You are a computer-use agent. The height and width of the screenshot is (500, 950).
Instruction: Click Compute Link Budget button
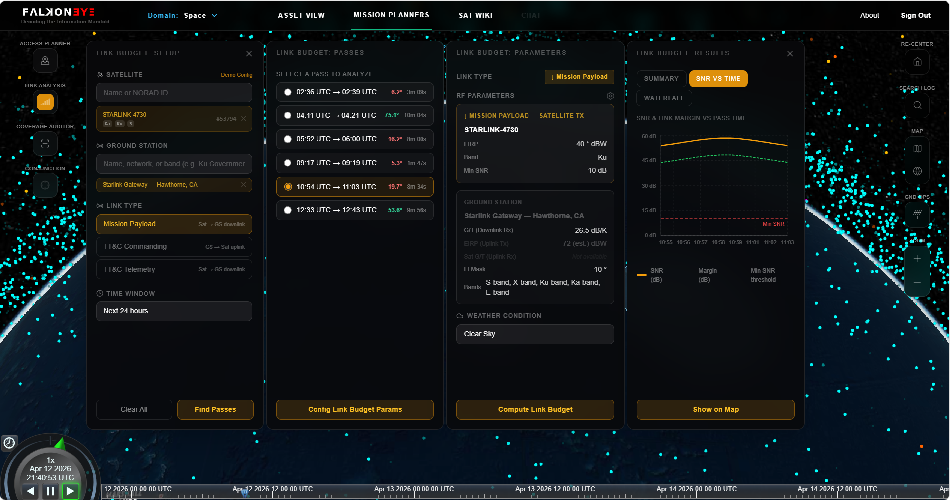[x=535, y=410]
